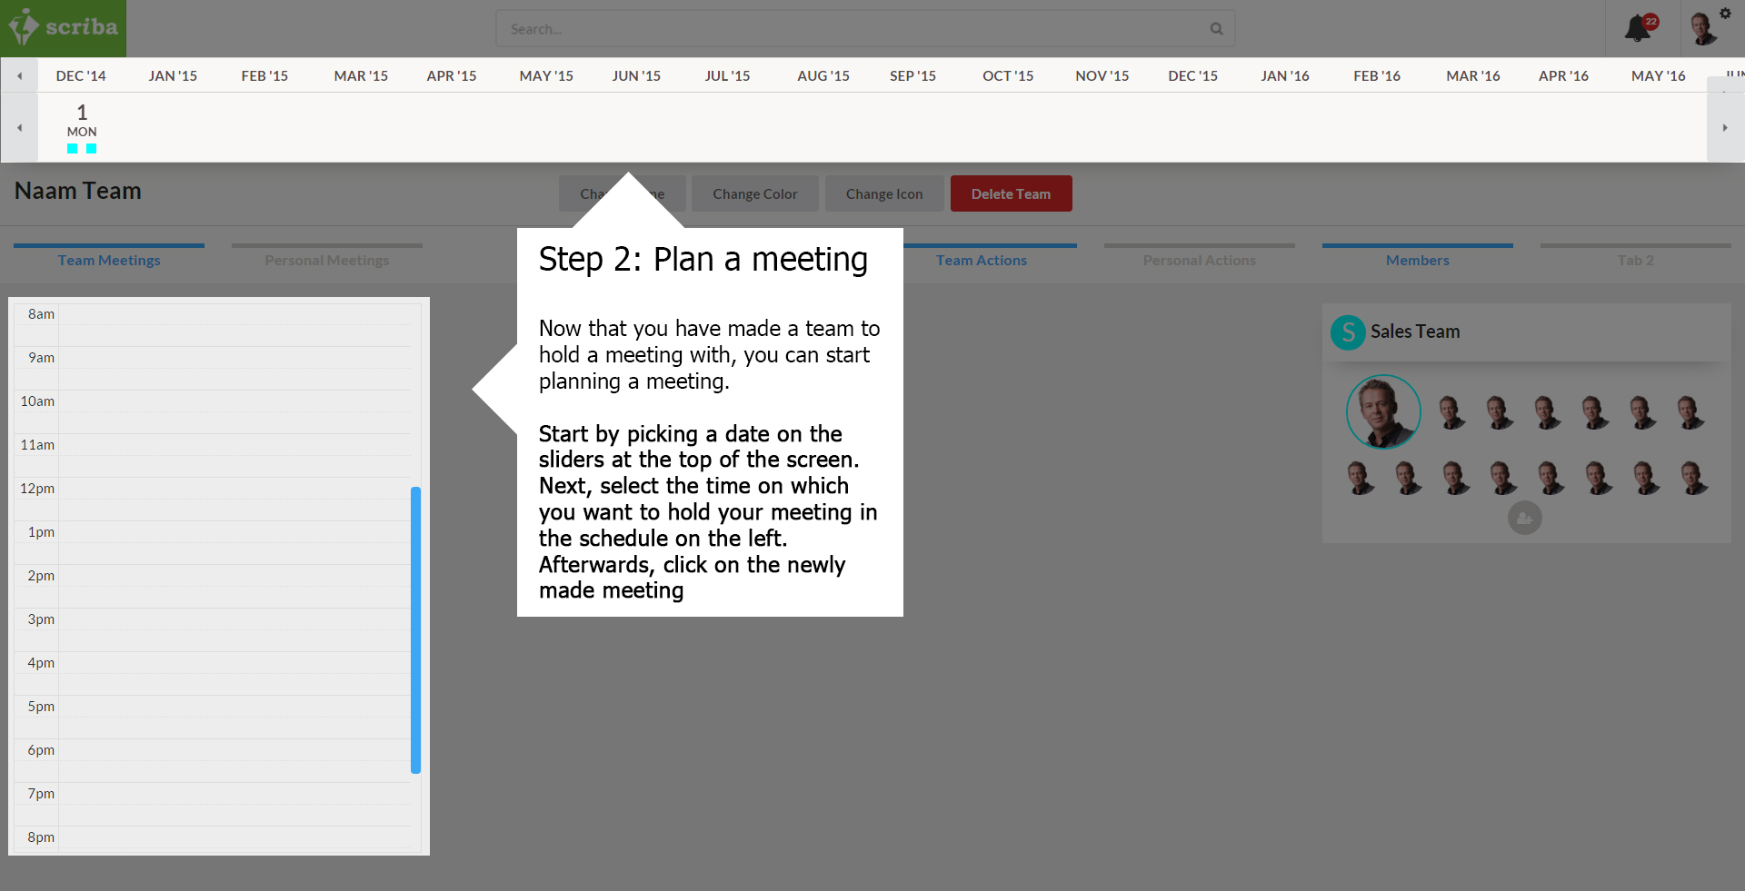Screen dimensions: 1745x891
Task: Open the settings gear icon
Action: pyautogui.click(x=1725, y=13)
